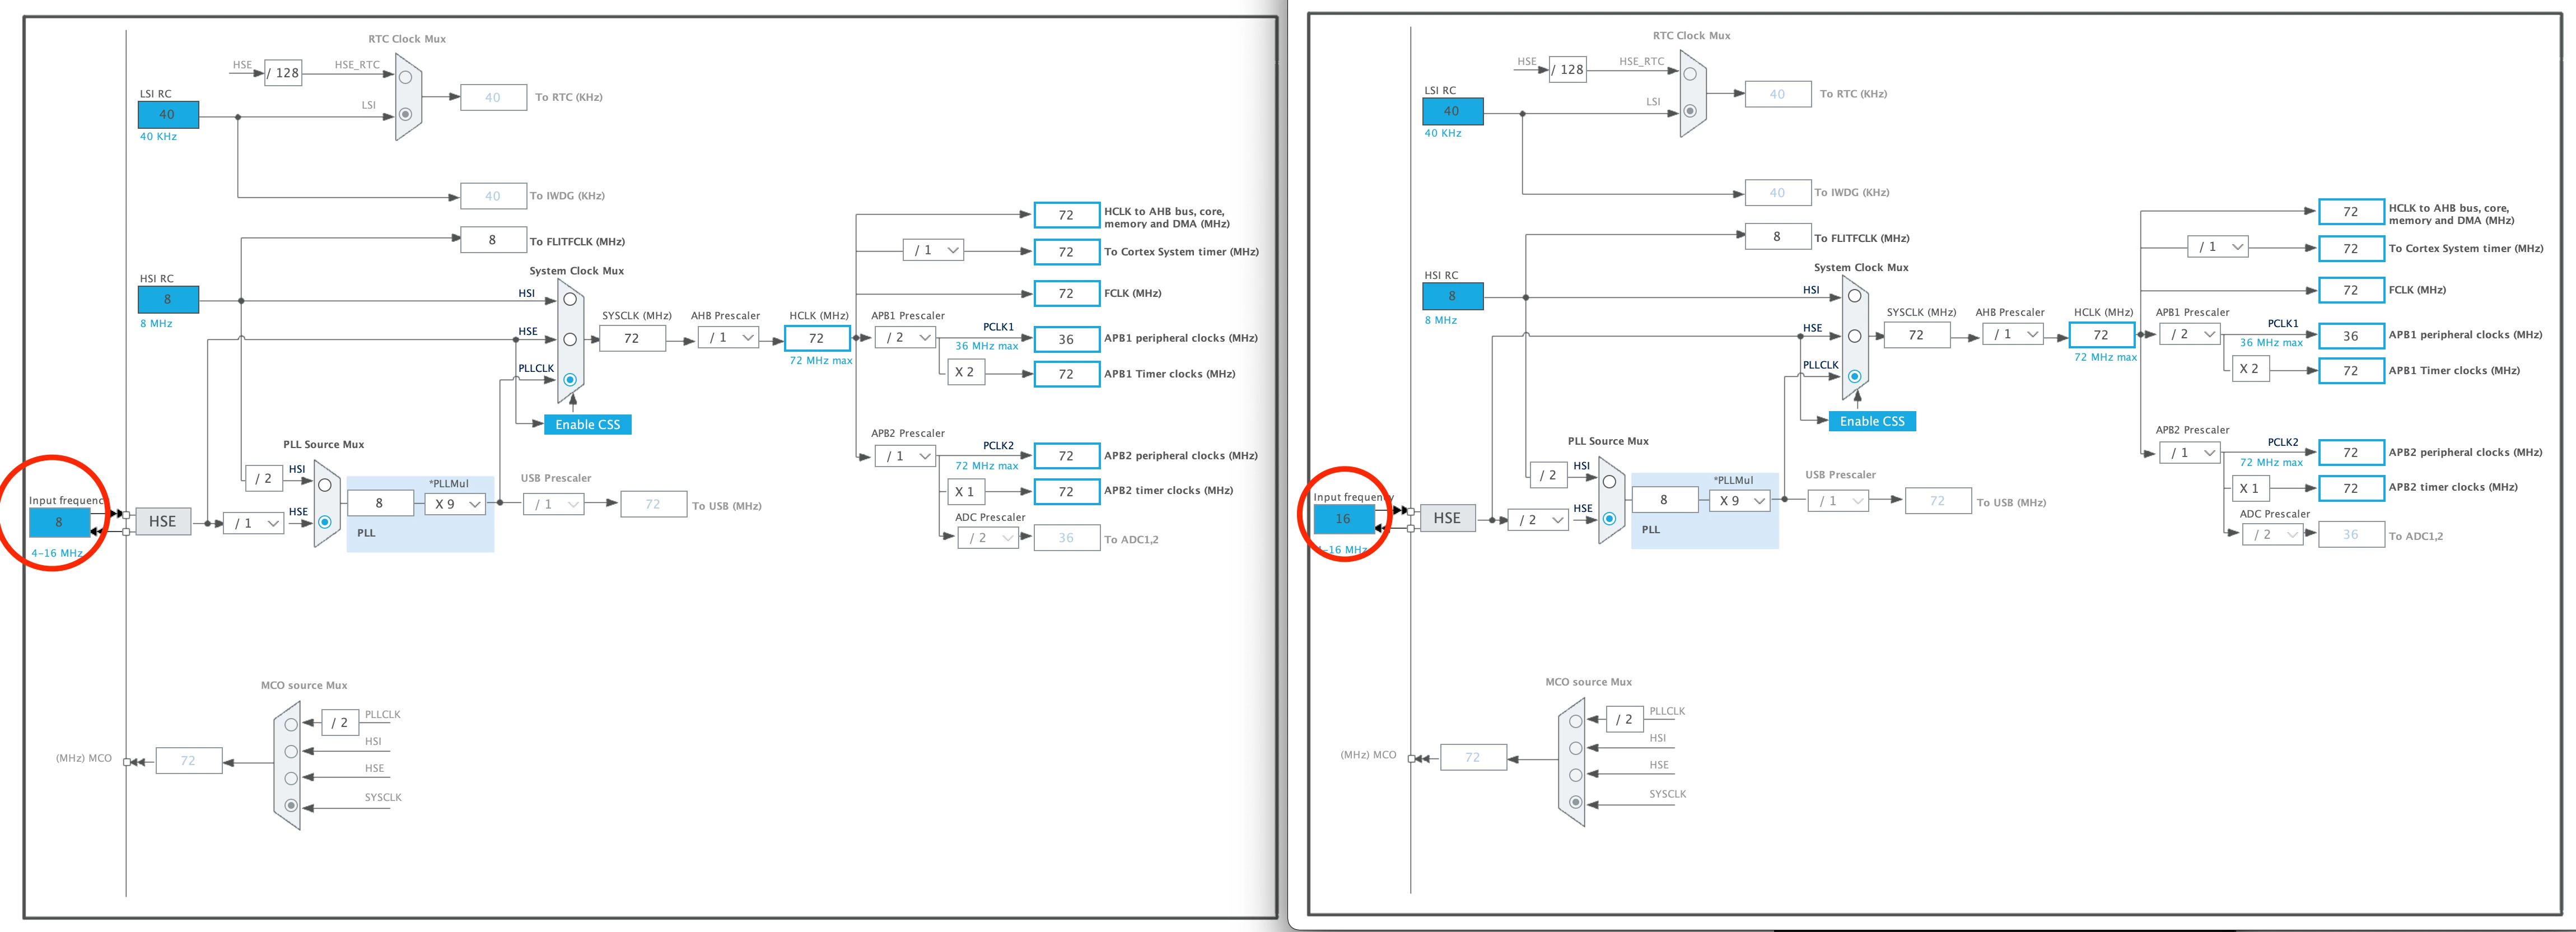
Task: Select HSE in right System Clock Mux
Action: coord(1855,336)
